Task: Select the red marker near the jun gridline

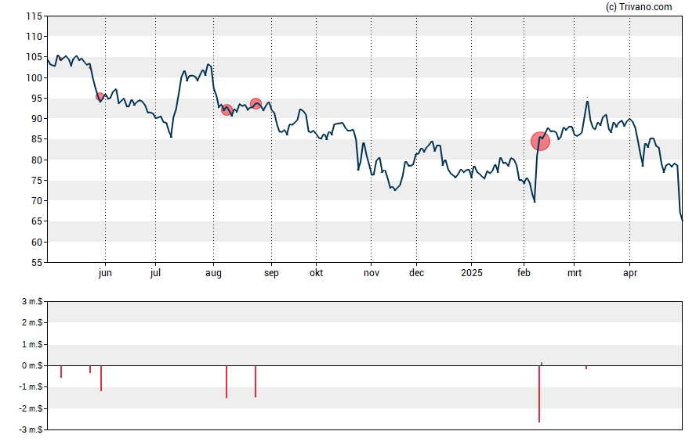Action: pos(100,96)
